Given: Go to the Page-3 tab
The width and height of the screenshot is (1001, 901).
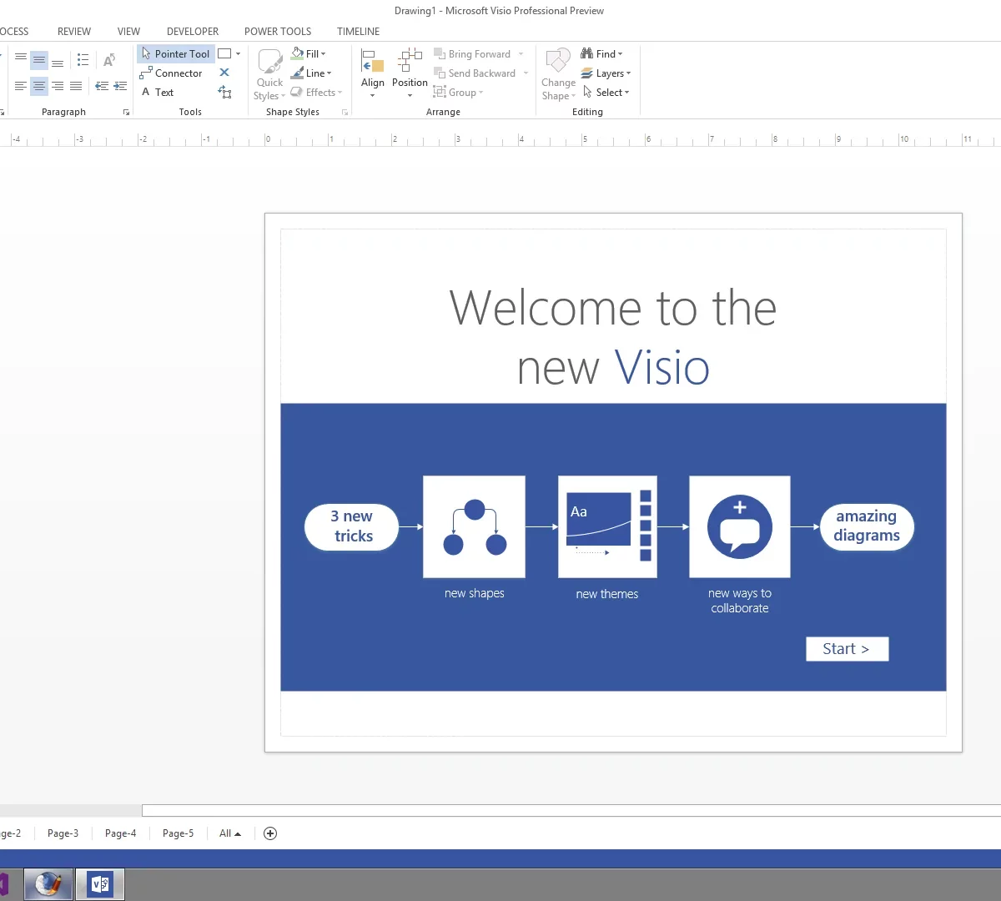Looking at the screenshot, I should click(x=63, y=833).
